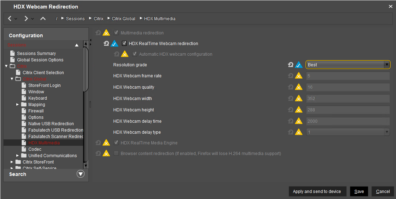The width and height of the screenshot is (396, 199).
Task: Select Citrix Client Selection in tree
Action: (x=43, y=73)
